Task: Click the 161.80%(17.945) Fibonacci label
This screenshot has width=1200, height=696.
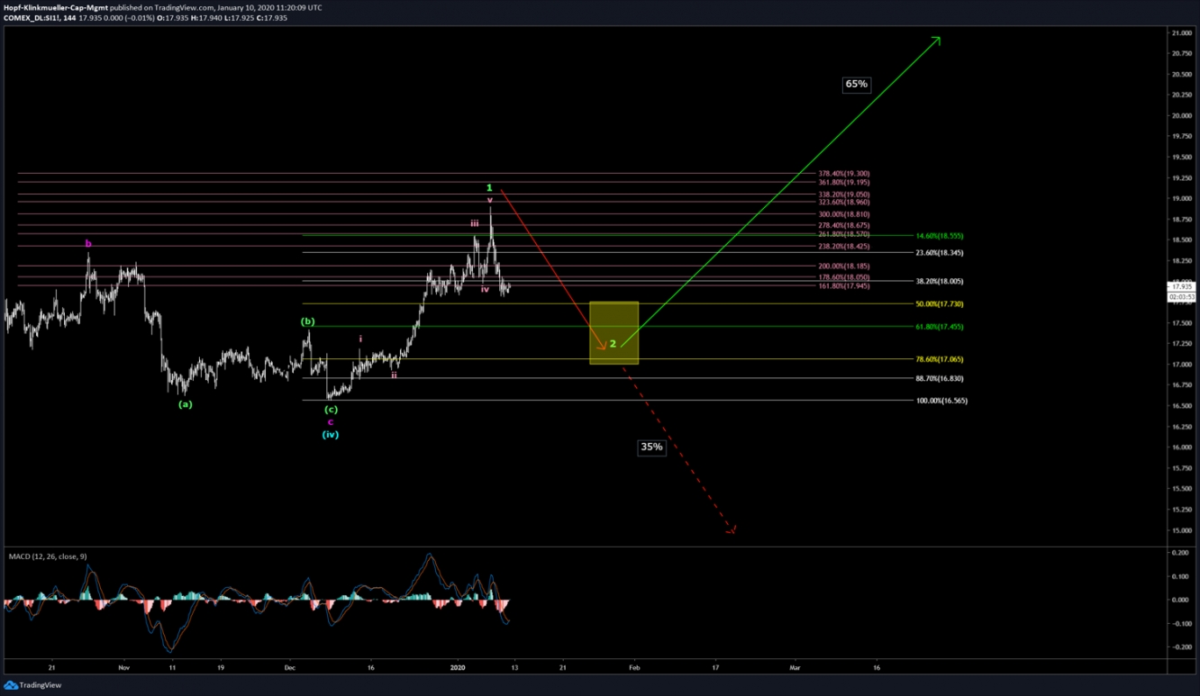Action: click(x=844, y=285)
